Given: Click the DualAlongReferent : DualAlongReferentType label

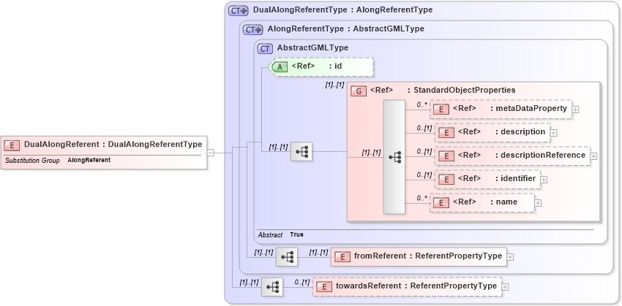Looking at the screenshot, I should click(x=113, y=145).
